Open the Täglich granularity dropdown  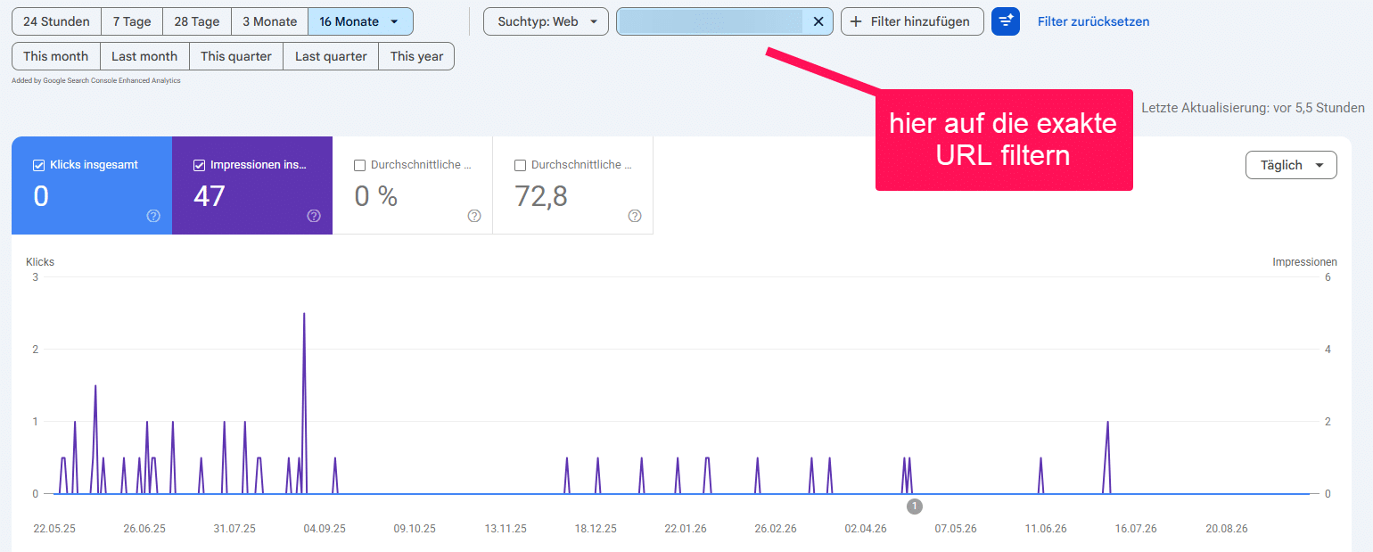coord(1291,165)
